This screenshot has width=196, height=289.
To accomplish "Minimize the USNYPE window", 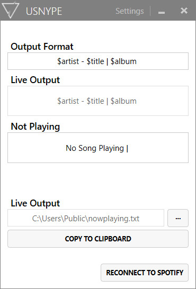I will [162, 11].
